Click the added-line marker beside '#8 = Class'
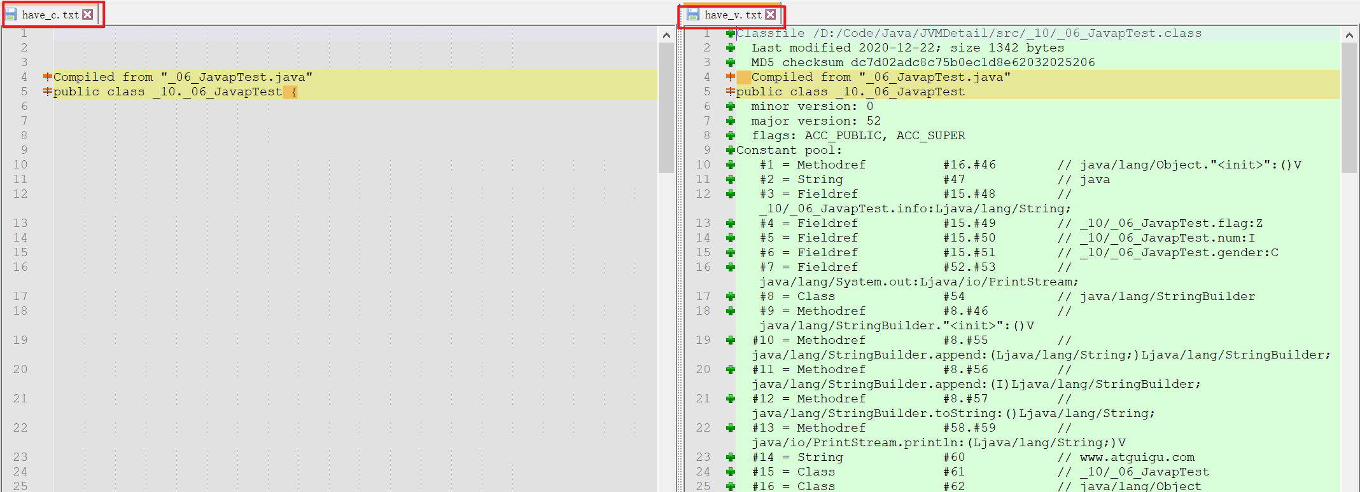This screenshot has height=492, width=1360. (x=731, y=296)
